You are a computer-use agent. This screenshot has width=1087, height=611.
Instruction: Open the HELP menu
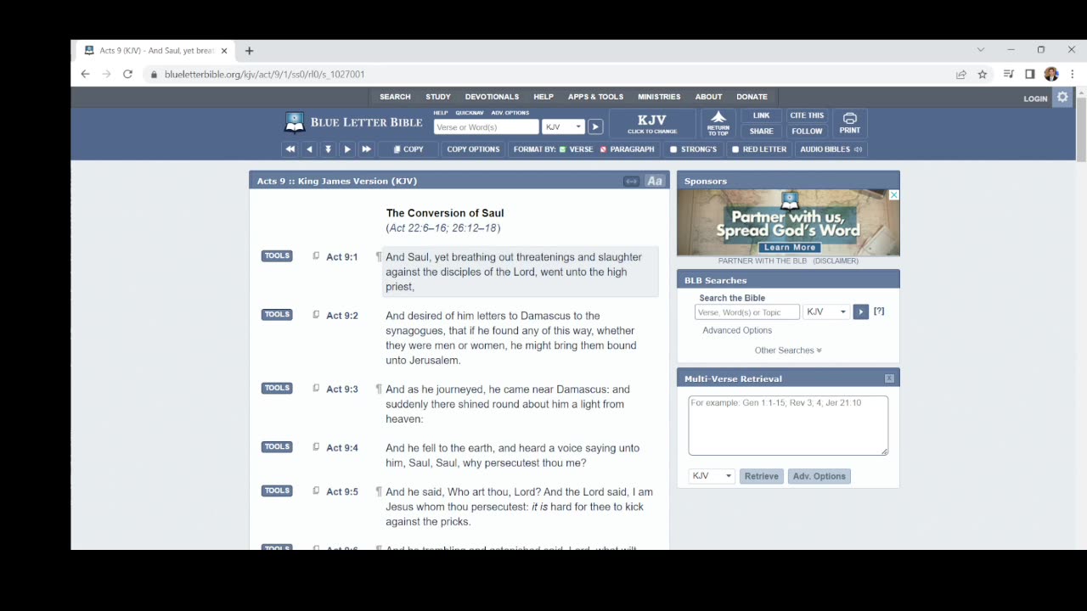tap(543, 97)
